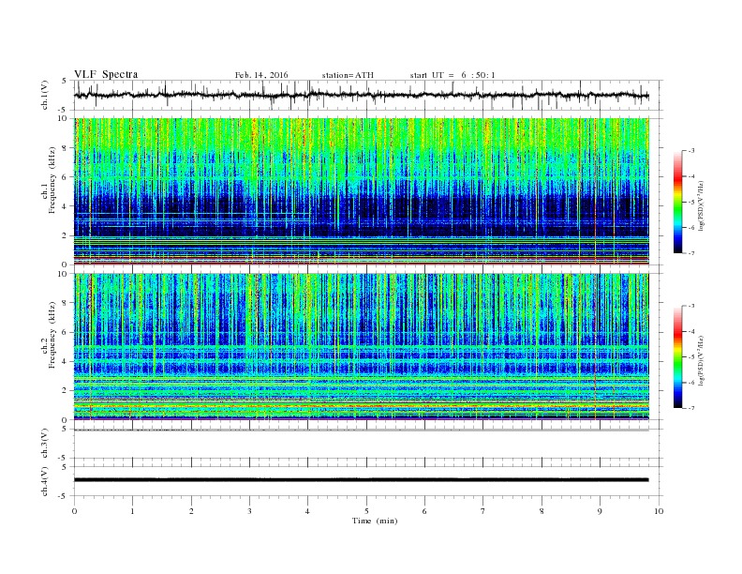Click the bottom time axis tick label '10'

click(x=659, y=511)
